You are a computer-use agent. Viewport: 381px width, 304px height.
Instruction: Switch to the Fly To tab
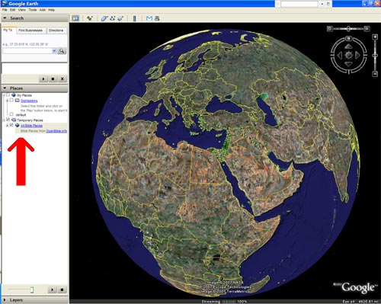click(x=8, y=30)
